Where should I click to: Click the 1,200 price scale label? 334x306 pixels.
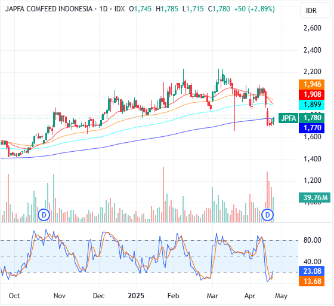coord(313,180)
